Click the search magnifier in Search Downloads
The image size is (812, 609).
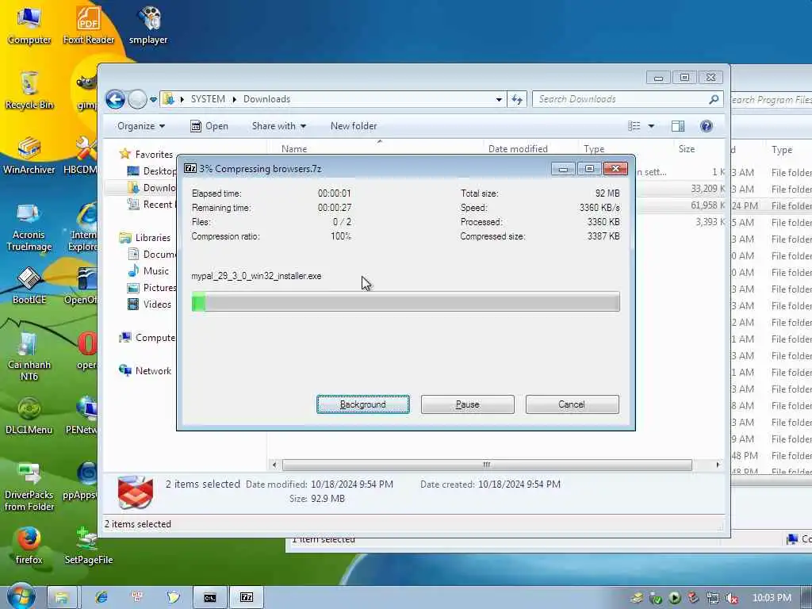pos(714,99)
